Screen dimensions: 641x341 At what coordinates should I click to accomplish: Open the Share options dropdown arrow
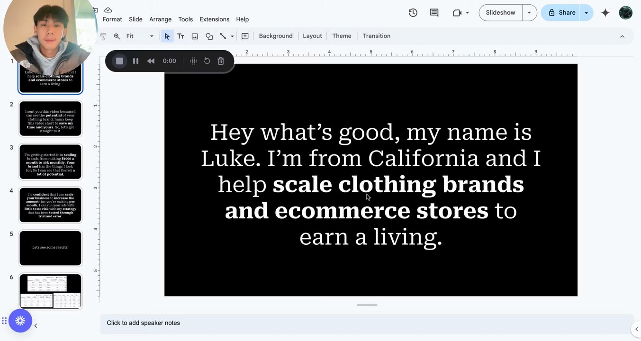586,13
